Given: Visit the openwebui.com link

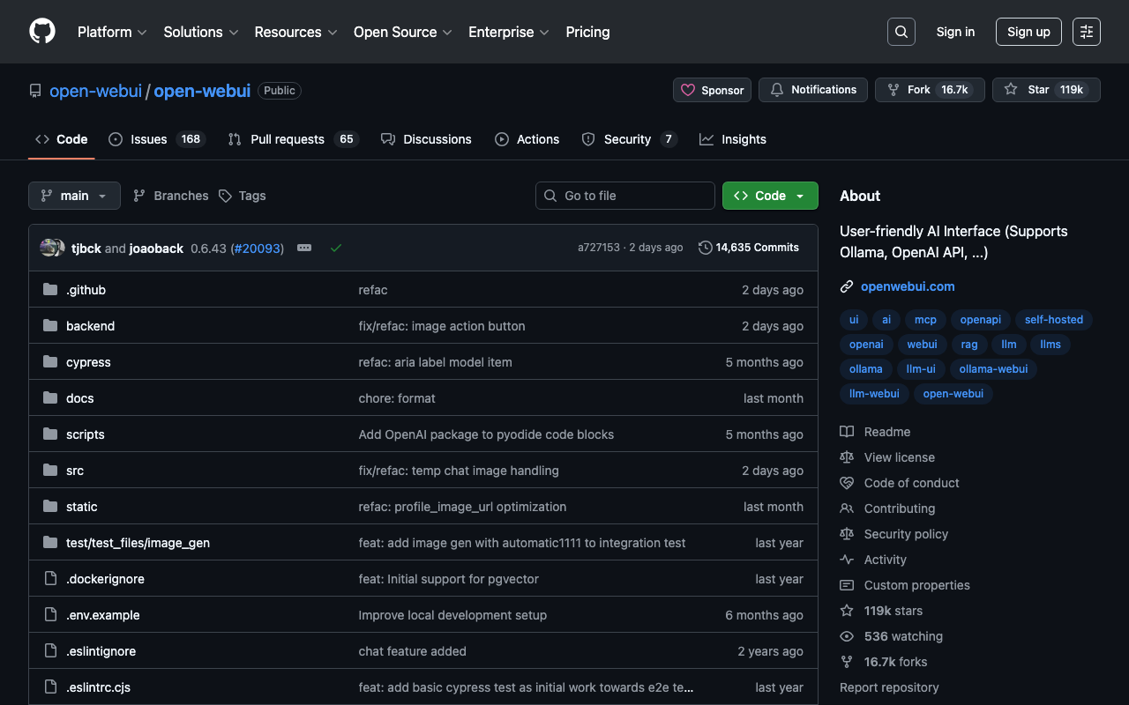Looking at the screenshot, I should (908, 286).
